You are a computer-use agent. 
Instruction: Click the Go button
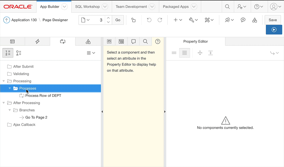tap(118, 20)
